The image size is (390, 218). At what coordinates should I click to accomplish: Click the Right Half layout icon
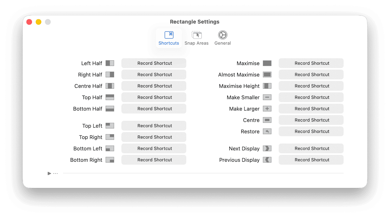110,75
